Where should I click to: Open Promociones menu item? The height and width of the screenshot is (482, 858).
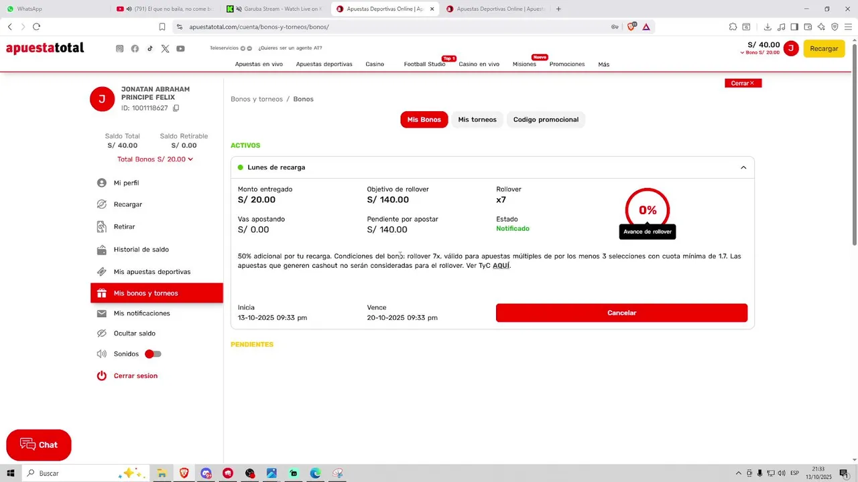click(567, 64)
